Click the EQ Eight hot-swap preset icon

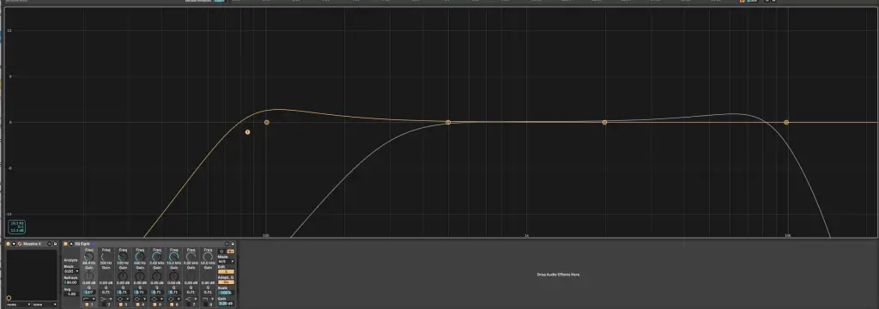coord(227,244)
